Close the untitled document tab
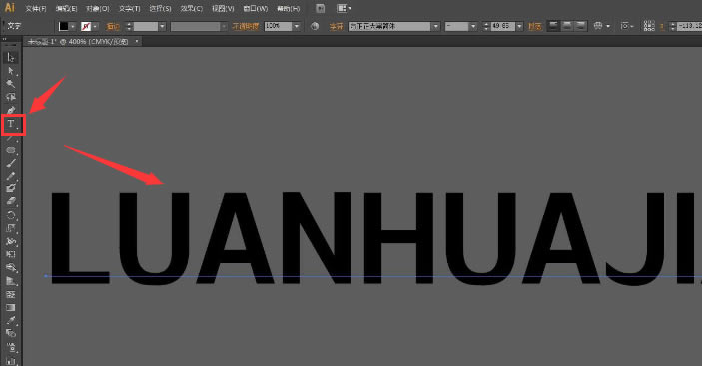This screenshot has width=702, height=366. tap(137, 42)
